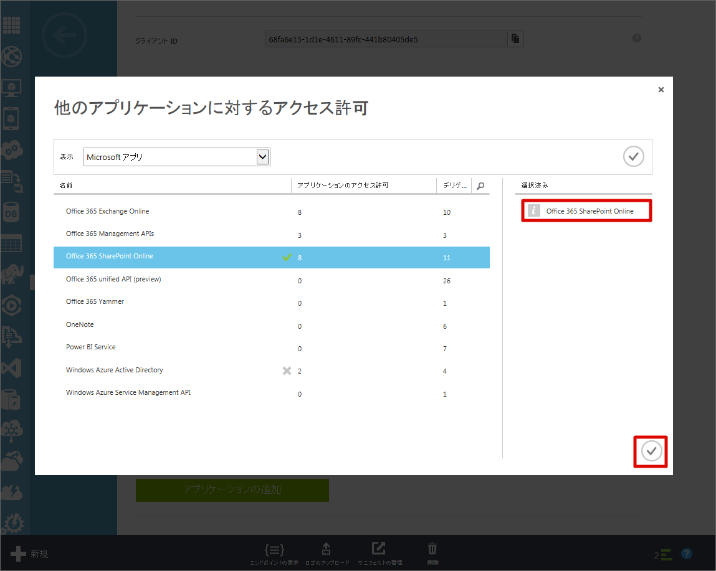The height and width of the screenshot is (571, 716).
Task: Click マニフェストの管理 in the bottom bar
Action: (x=379, y=554)
